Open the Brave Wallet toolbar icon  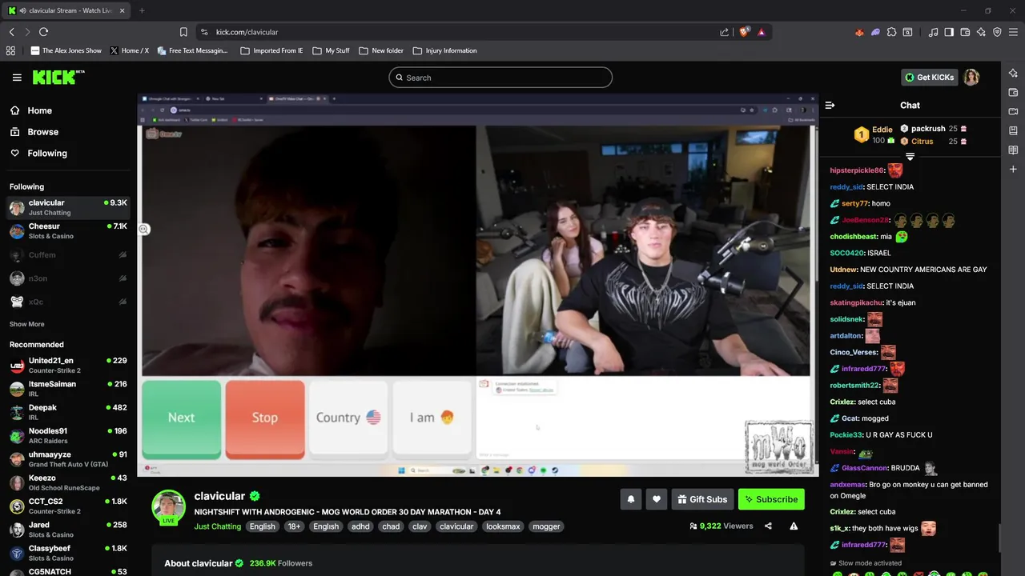coord(965,32)
